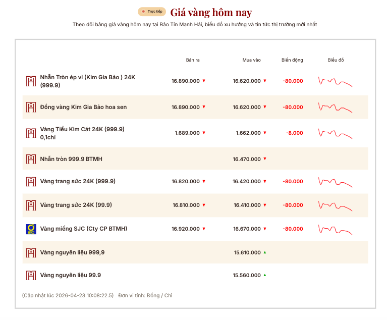Click the Biến động column header
This screenshot has height=320, width=387.
pos(292,60)
